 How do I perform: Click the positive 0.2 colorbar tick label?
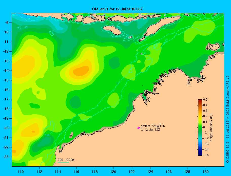click(205, 116)
